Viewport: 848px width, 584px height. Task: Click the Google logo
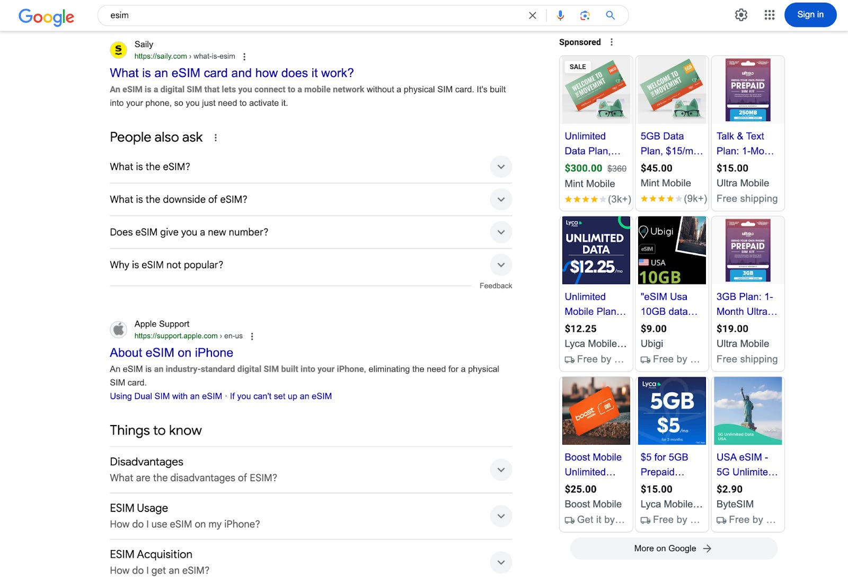point(46,16)
